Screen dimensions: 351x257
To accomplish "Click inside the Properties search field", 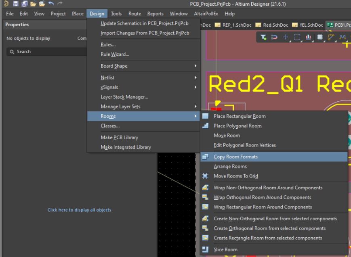I will point(48,52).
